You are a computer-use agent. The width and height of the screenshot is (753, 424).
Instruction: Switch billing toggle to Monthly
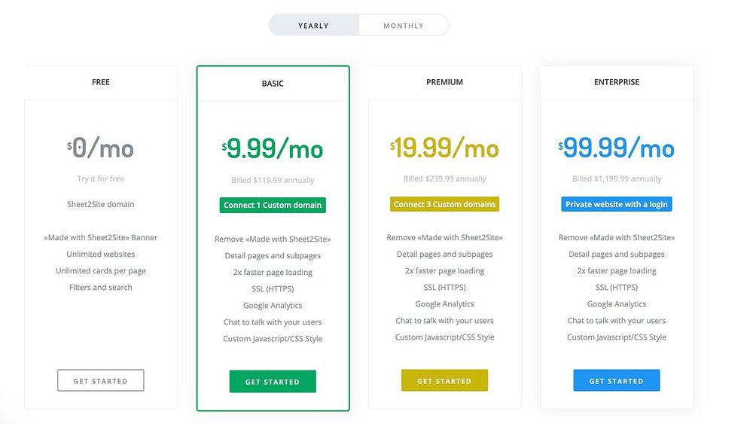tap(404, 26)
